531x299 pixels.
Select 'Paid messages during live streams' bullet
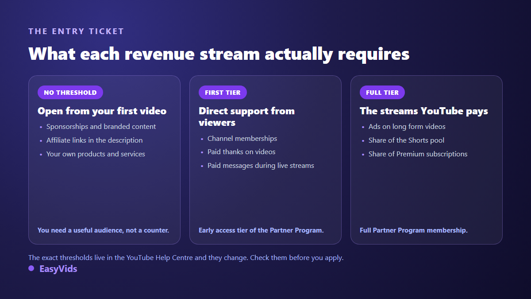[x=261, y=166]
